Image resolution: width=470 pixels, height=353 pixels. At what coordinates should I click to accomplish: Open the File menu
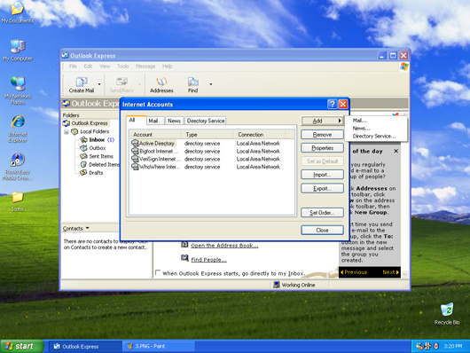click(x=73, y=67)
